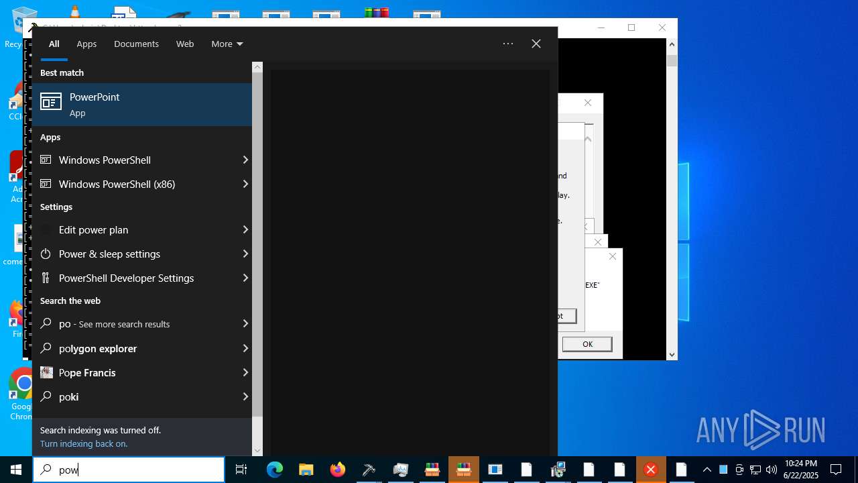
Task: Switch to Web search tab
Action: click(x=185, y=44)
